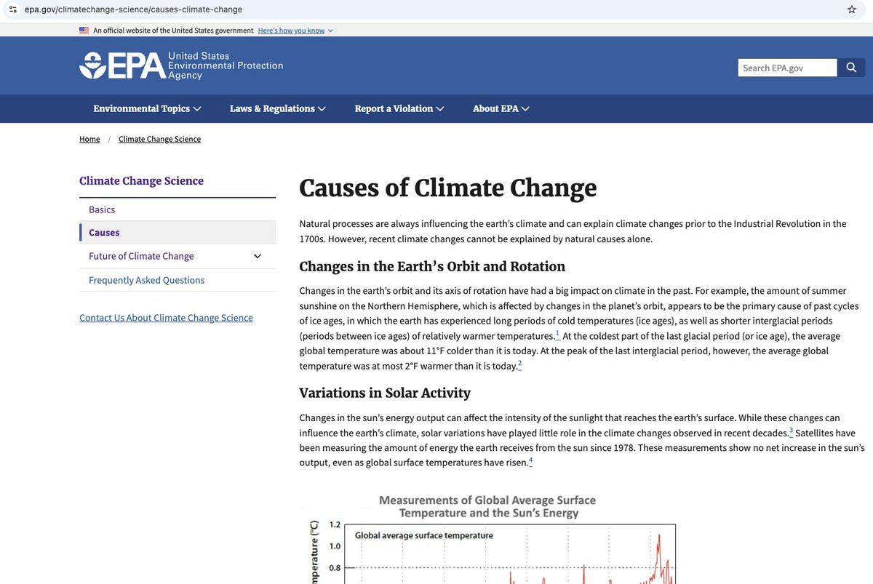Click the search magnifier button

(x=851, y=68)
